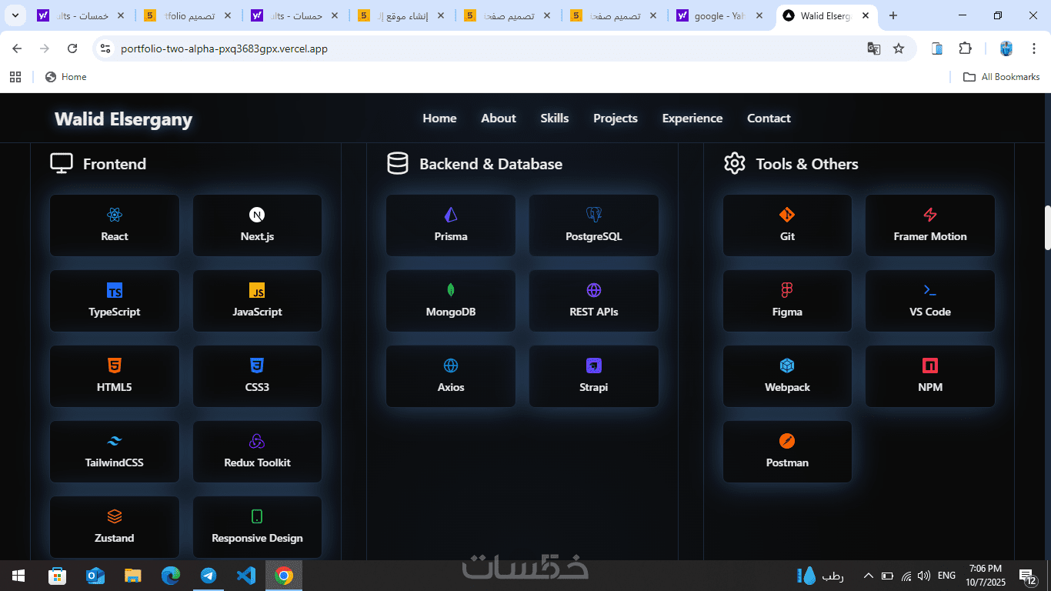Reload the current page
The image size is (1051, 591).
coord(72,48)
